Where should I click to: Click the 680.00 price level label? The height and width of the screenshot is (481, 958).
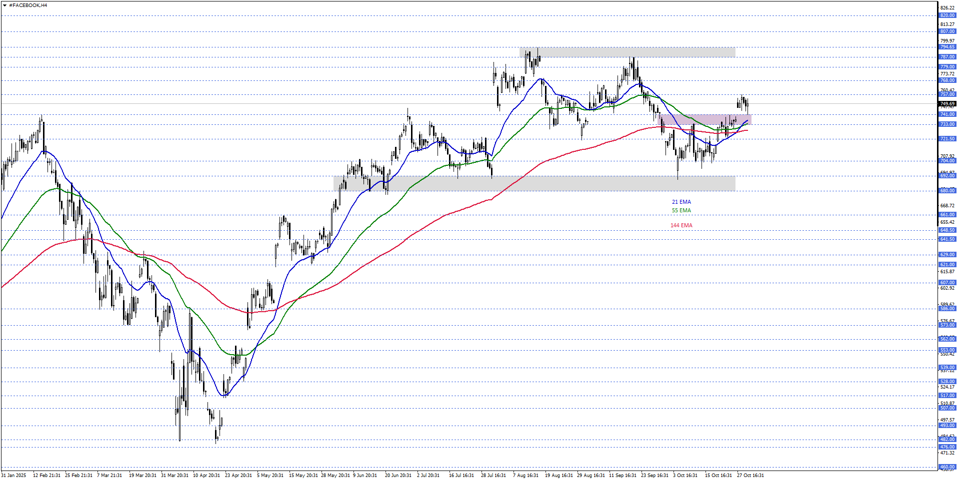point(947,191)
